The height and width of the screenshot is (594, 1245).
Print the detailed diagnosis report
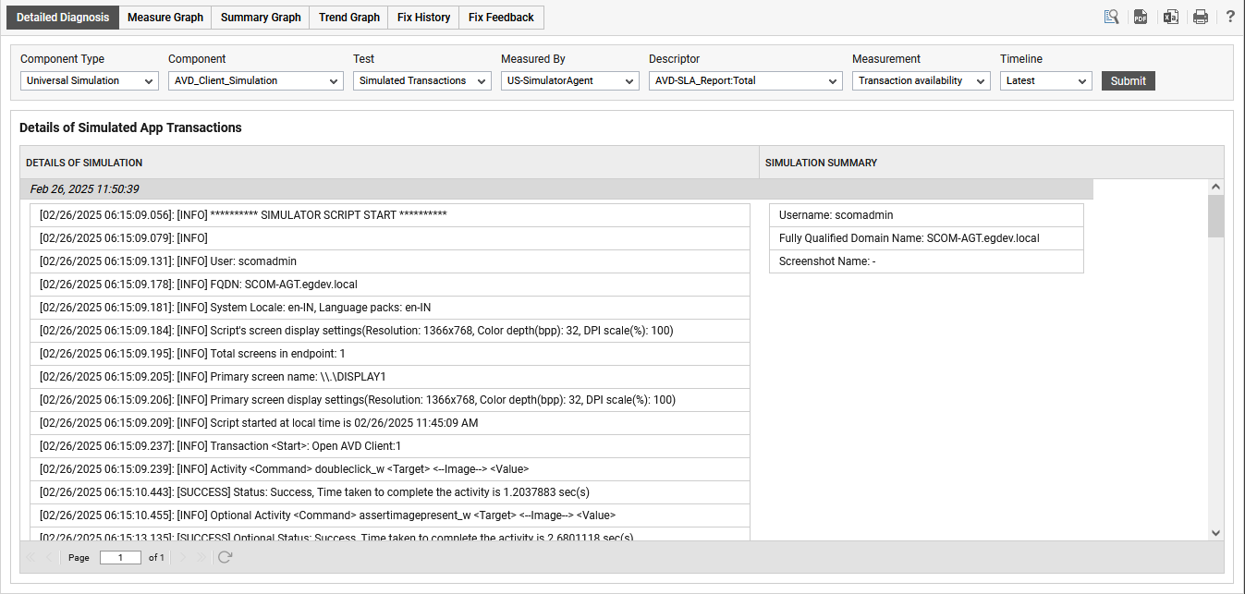tap(1201, 17)
